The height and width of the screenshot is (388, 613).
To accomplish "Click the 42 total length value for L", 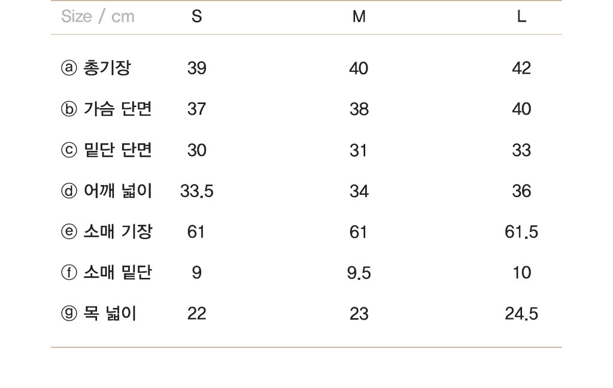I will (521, 68).
